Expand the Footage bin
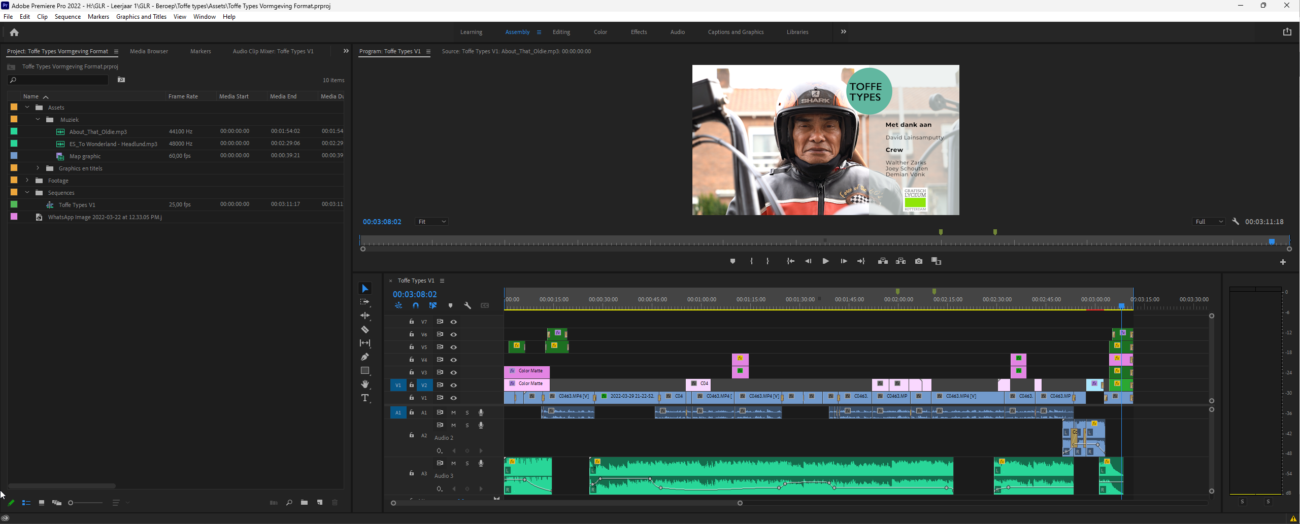The image size is (1300, 524). tap(27, 181)
